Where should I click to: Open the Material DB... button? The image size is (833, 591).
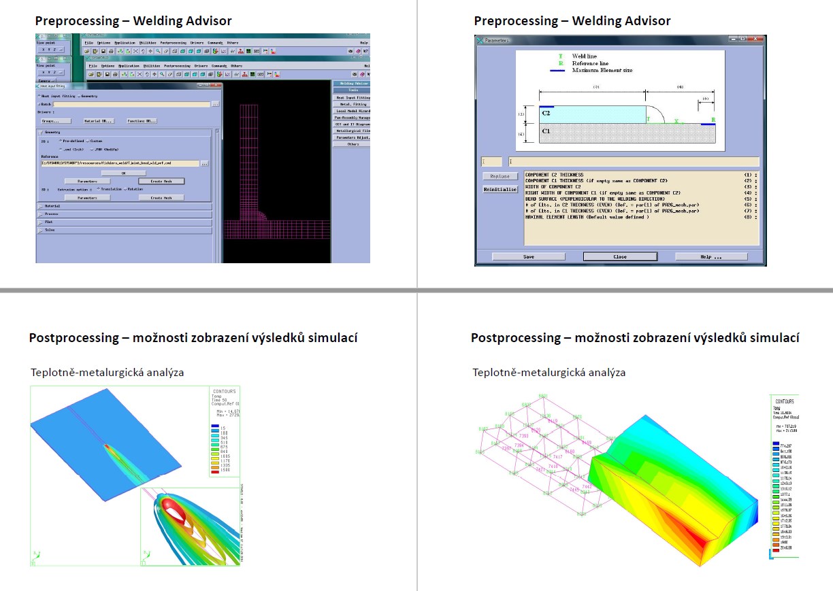point(99,121)
